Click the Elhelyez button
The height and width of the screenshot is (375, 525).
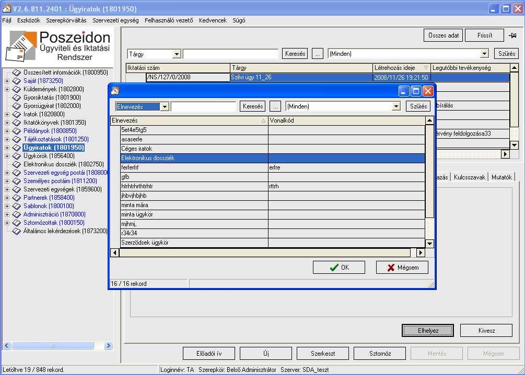pyautogui.click(x=428, y=331)
